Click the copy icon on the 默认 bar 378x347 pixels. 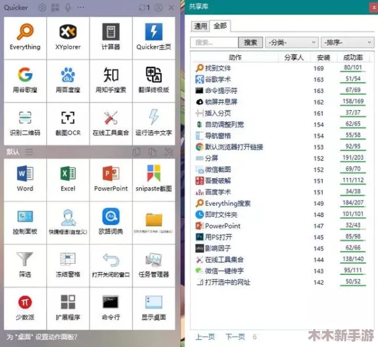click(x=136, y=152)
